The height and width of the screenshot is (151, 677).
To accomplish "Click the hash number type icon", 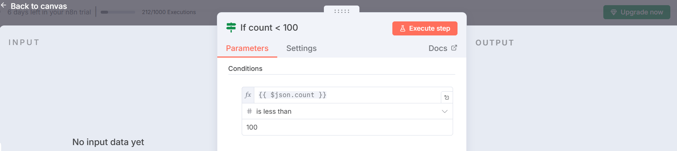I will pos(249,111).
